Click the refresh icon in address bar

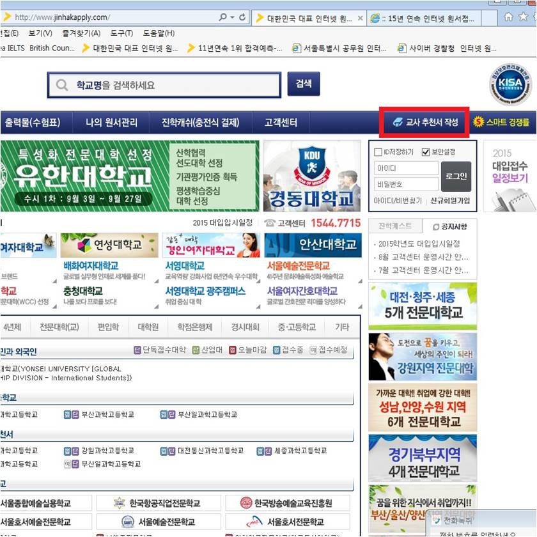pyautogui.click(x=242, y=17)
